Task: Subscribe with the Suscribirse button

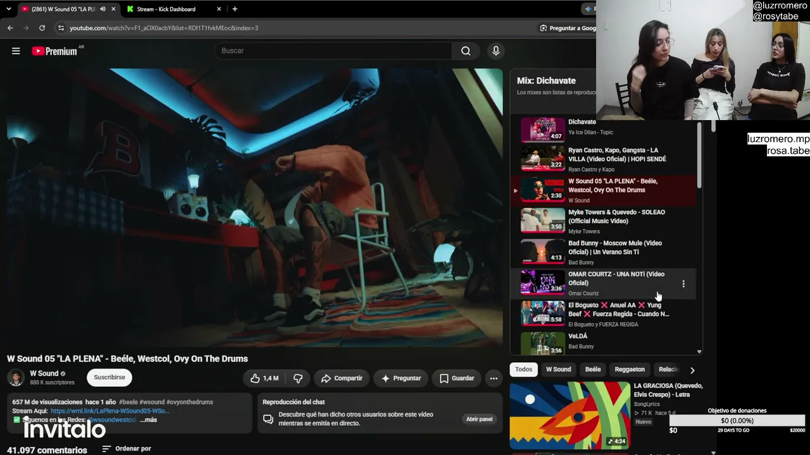Action: point(109,377)
